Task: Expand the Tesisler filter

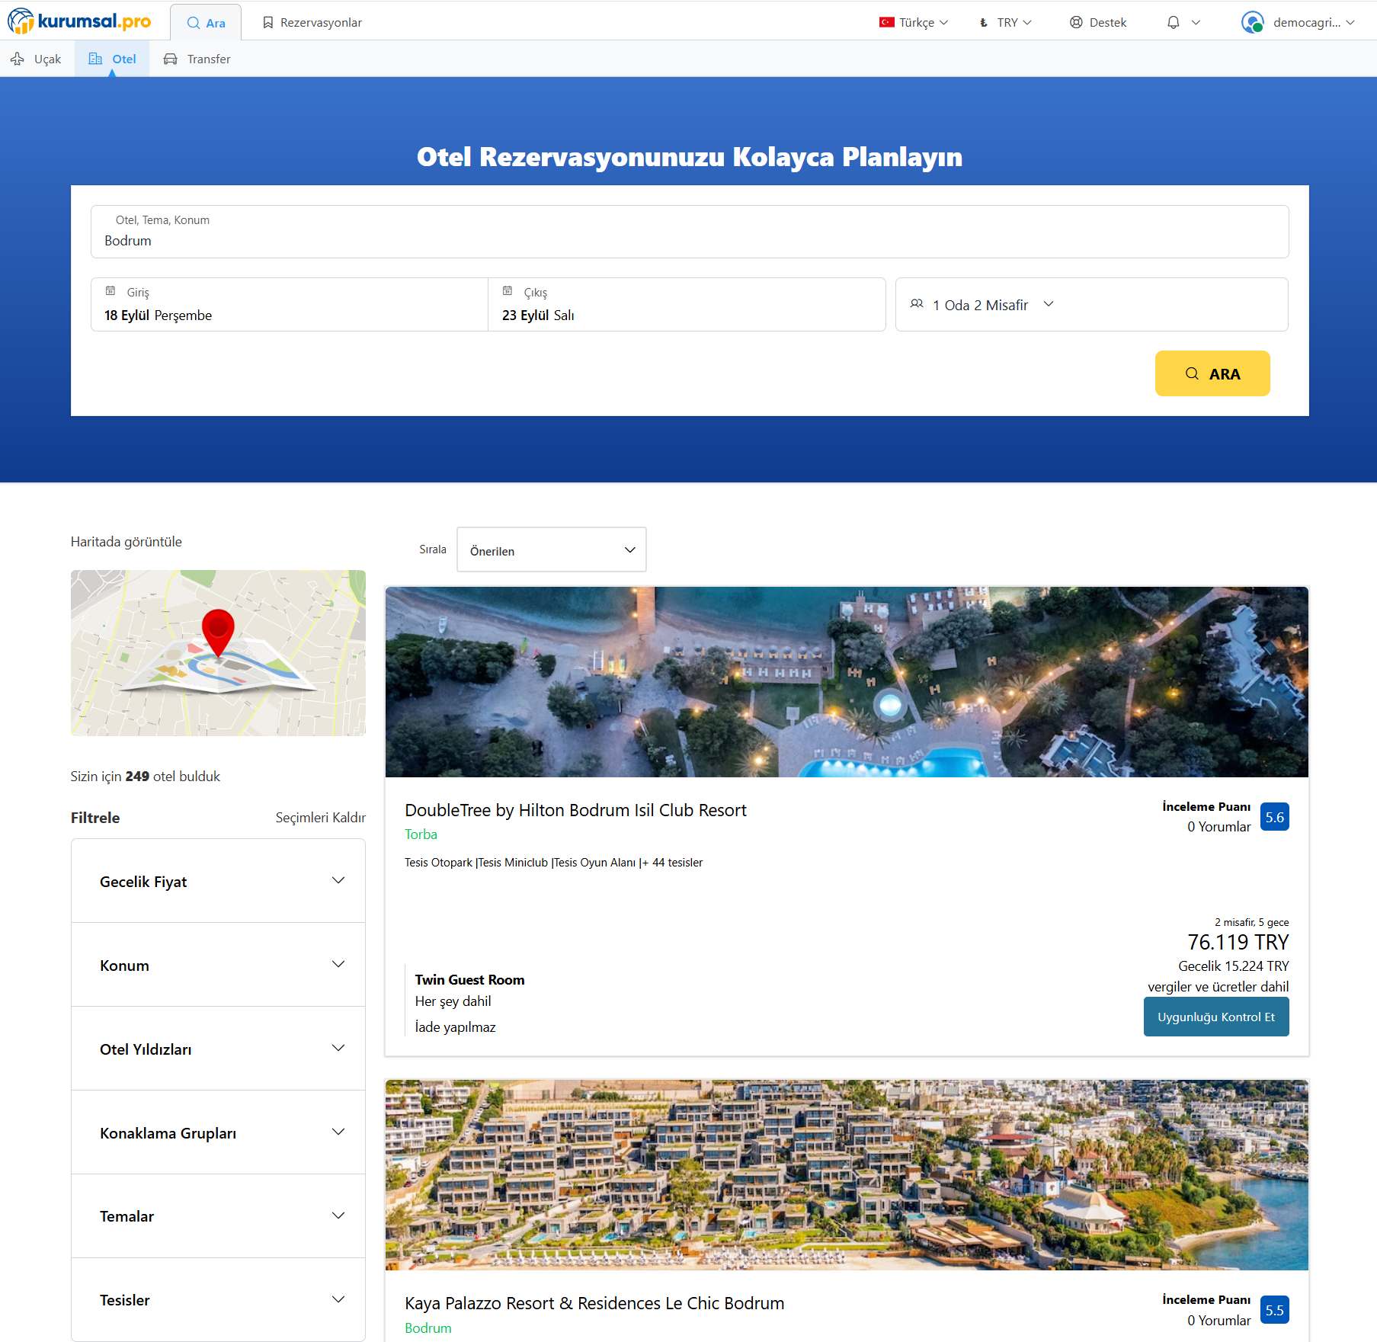Action: (x=218, y=1300)
